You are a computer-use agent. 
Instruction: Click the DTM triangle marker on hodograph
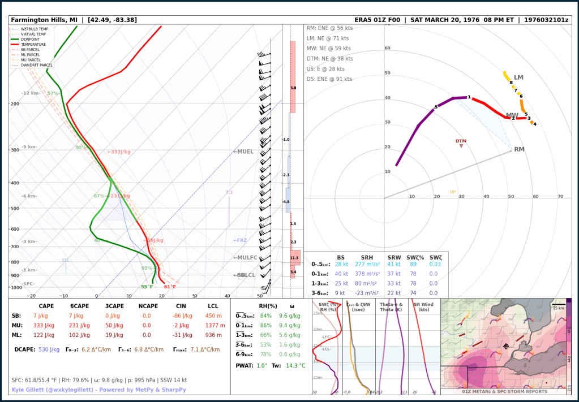[461, 146]
